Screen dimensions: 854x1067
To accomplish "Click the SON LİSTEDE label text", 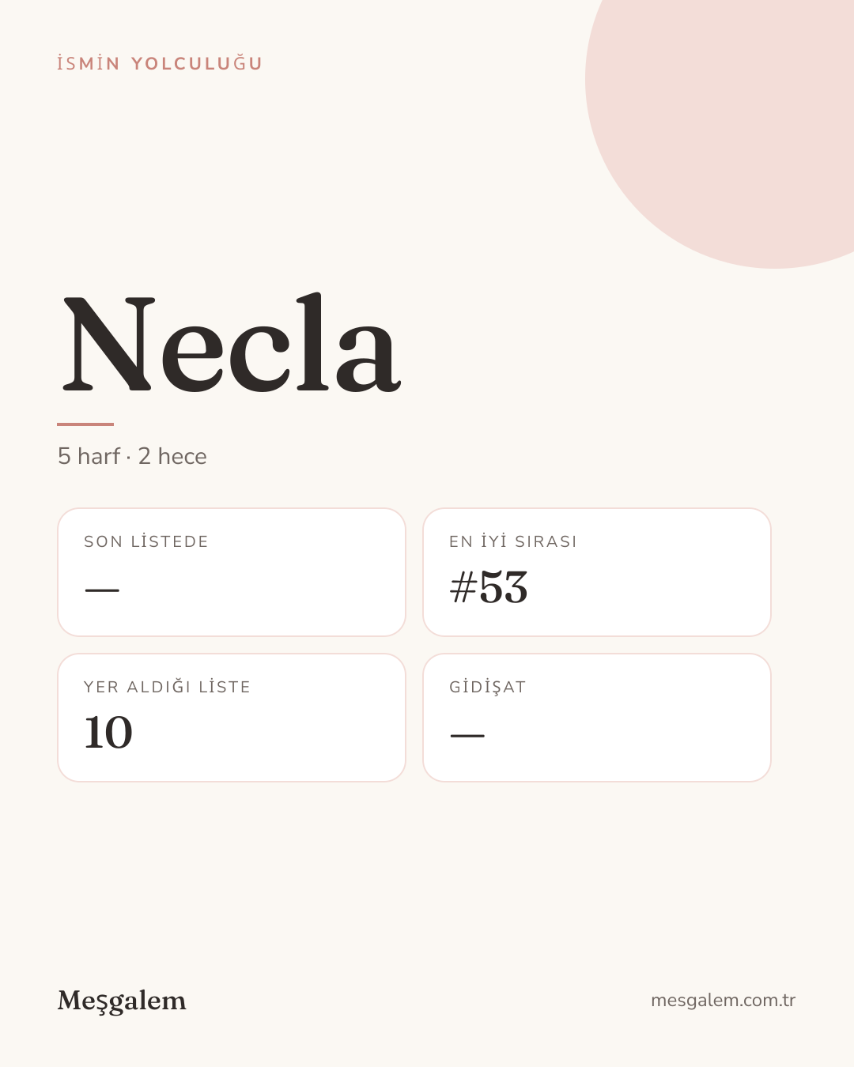I will 146,541.
